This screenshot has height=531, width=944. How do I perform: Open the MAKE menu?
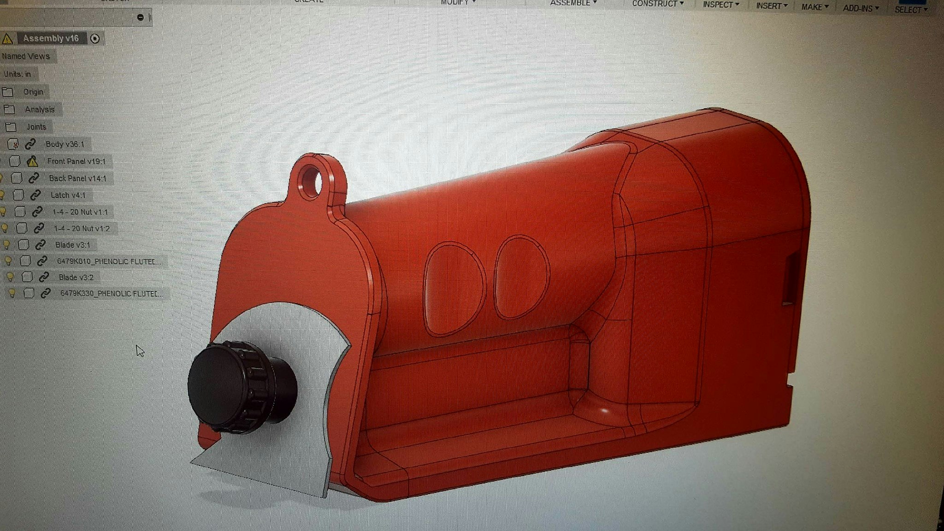click(814, 7)
